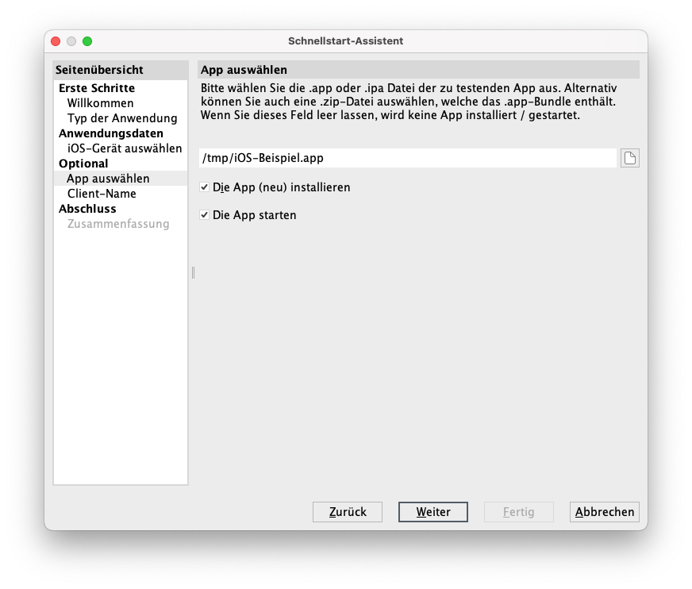Click the 'App auswählen' page title bar
Image resolution: width=692 pixels, height=589 pixels.
point(418,70)
